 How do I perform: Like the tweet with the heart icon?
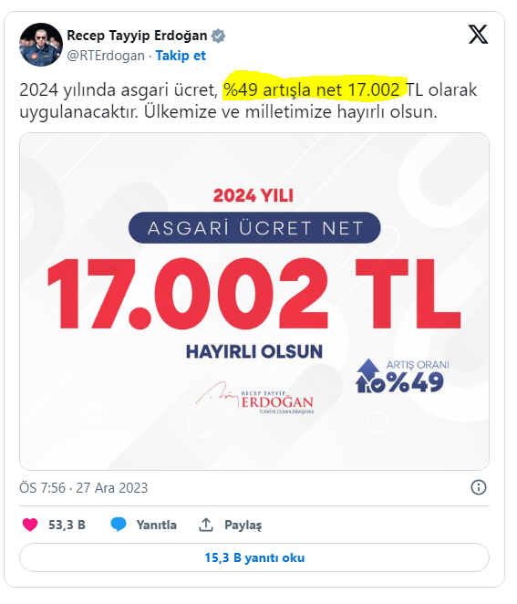[30, 525]
